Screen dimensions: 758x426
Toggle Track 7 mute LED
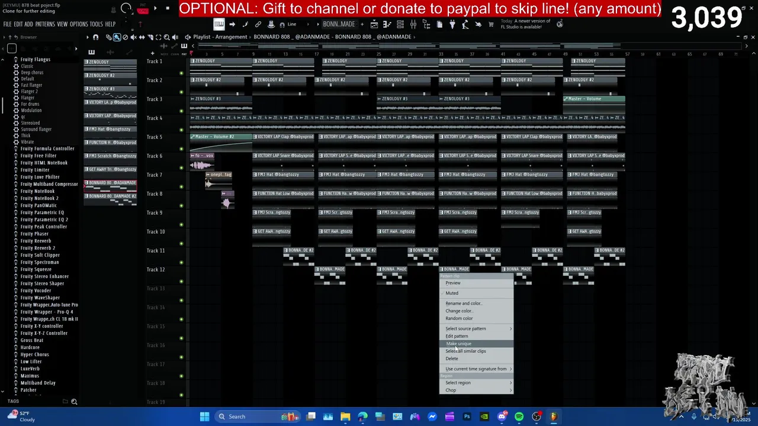point(181,186)
